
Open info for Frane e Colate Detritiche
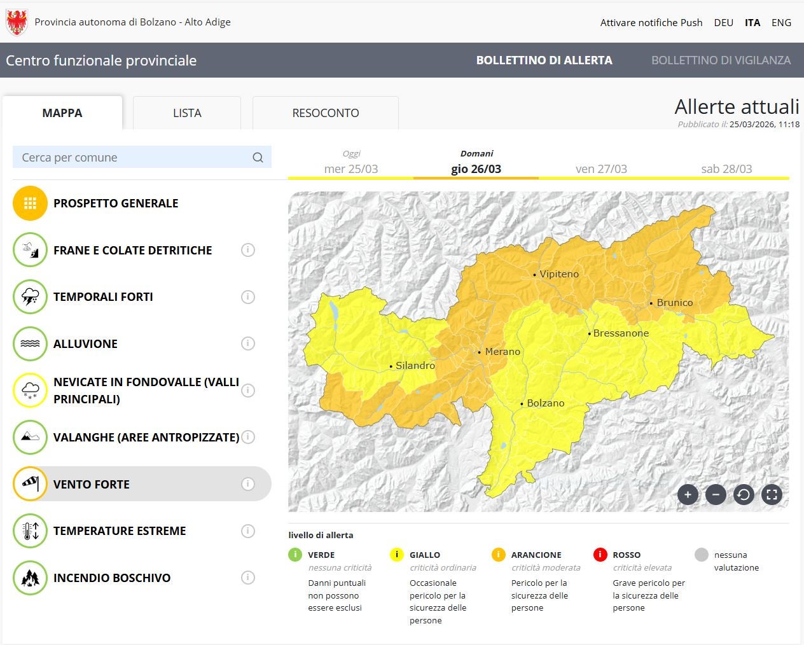[248, 250]
